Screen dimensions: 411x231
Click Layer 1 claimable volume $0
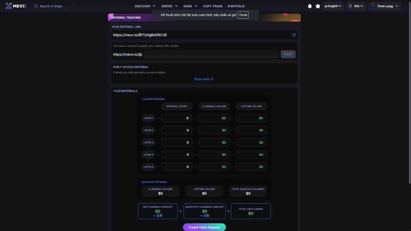pyautogui.click(x=214, y=118)
